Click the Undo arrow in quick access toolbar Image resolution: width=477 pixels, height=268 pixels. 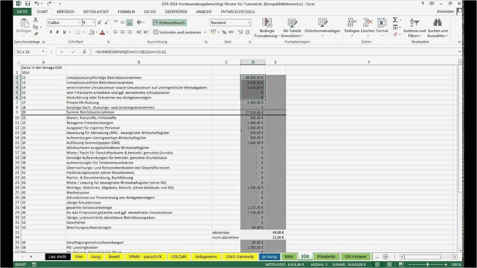pos(37,3)
